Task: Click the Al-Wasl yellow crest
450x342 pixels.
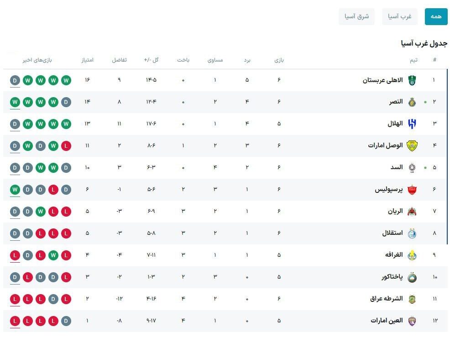Action: point(412,146)
